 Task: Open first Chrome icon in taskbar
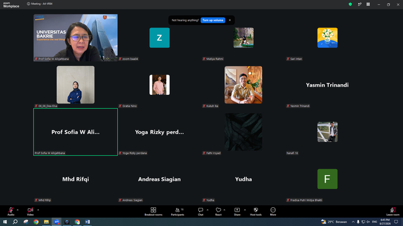(36, 222)
